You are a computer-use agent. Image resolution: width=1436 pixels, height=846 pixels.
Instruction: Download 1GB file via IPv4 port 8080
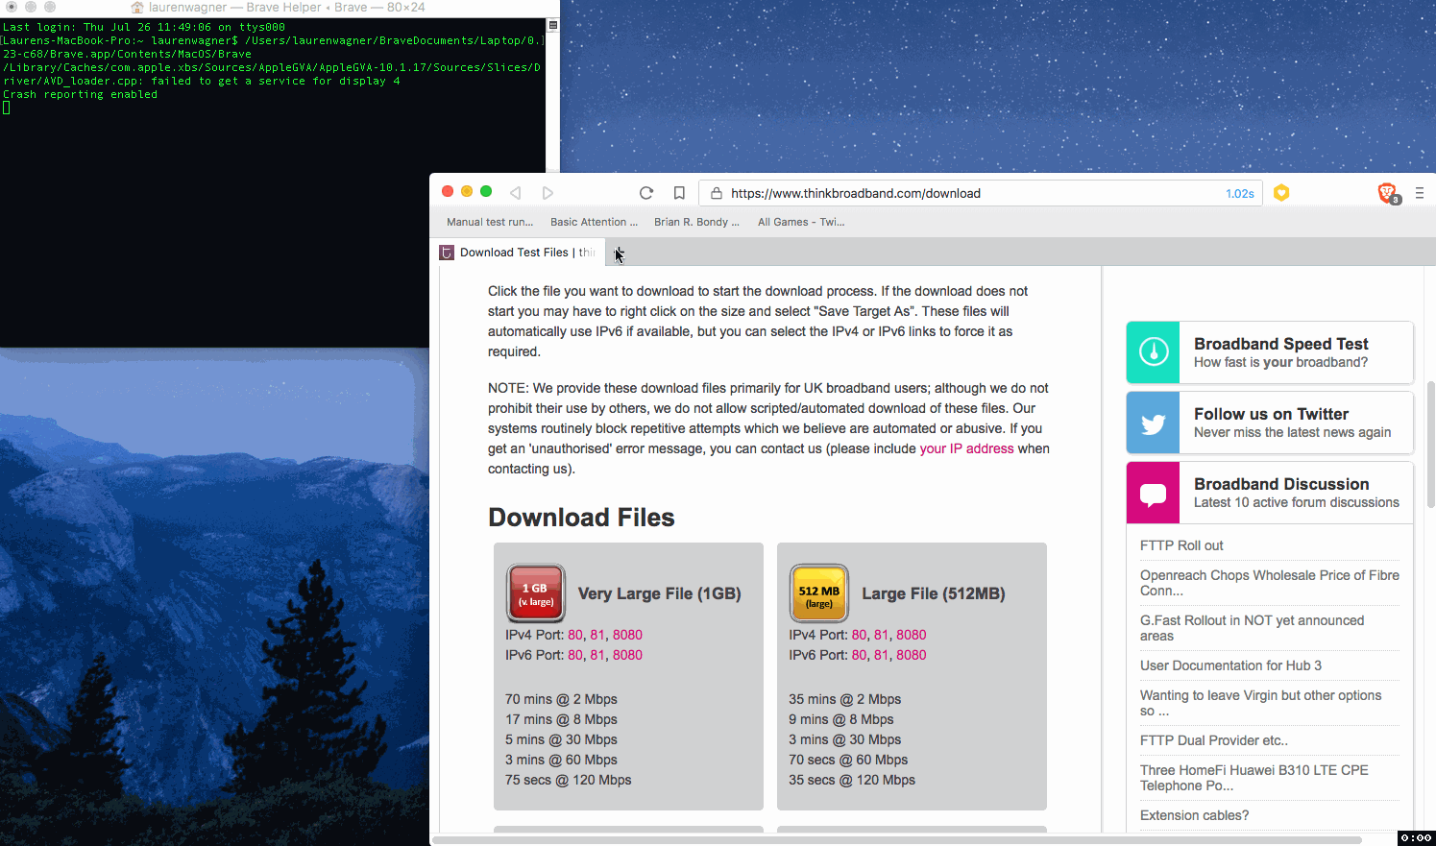click(x=627, y=635)
